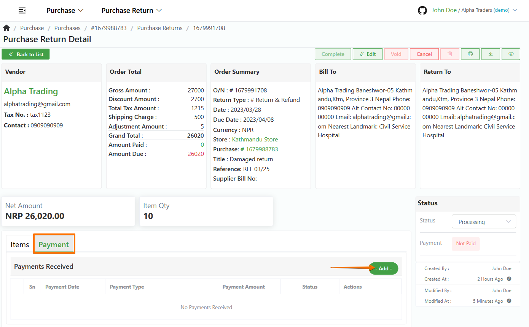The image size is (529, 327).
Task: Click the download icon button
Action: point(491,54)
